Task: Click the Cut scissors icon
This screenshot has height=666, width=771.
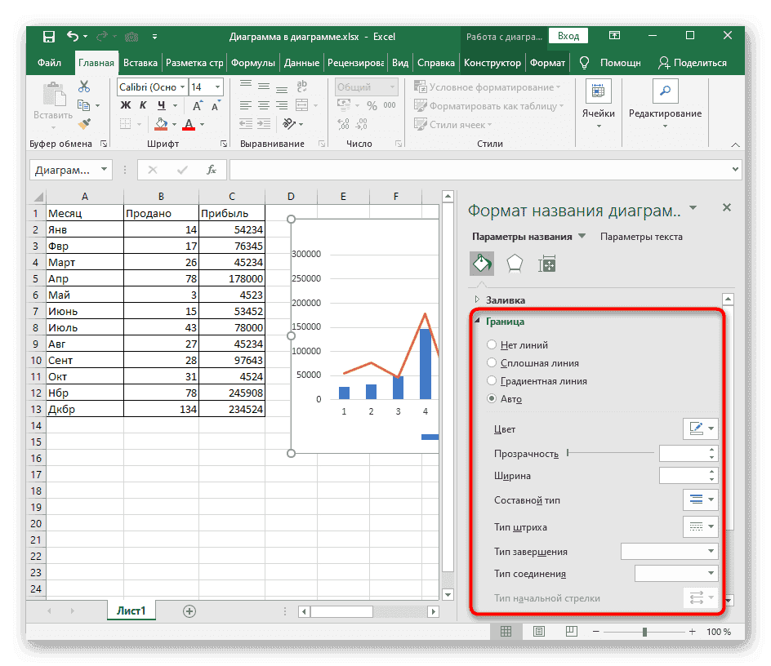Action: click(84, 87)
